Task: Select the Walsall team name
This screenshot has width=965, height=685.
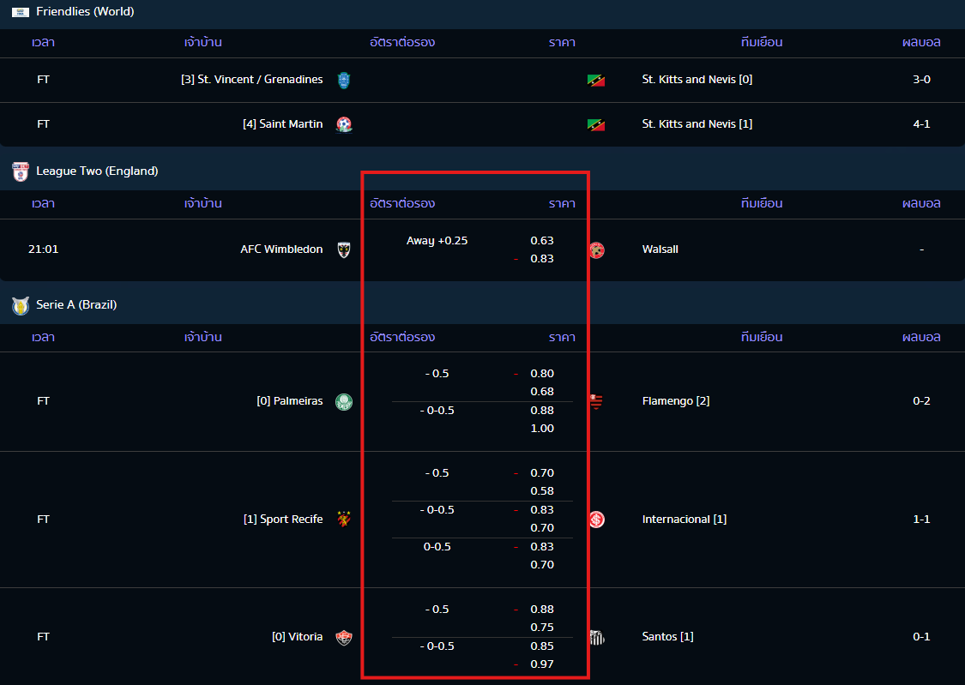Action: point(660,249)
